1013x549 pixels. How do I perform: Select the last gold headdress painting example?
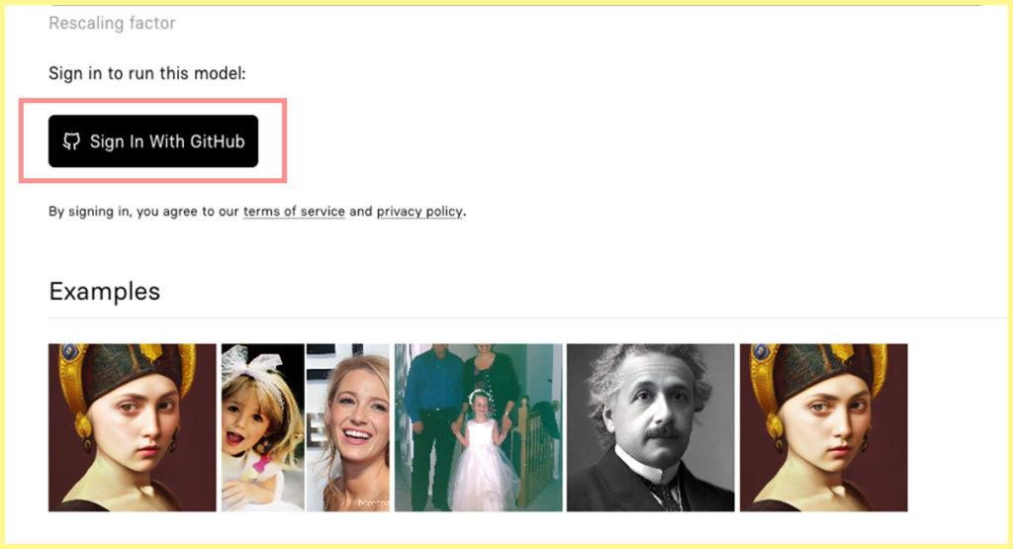pos(824,427)
